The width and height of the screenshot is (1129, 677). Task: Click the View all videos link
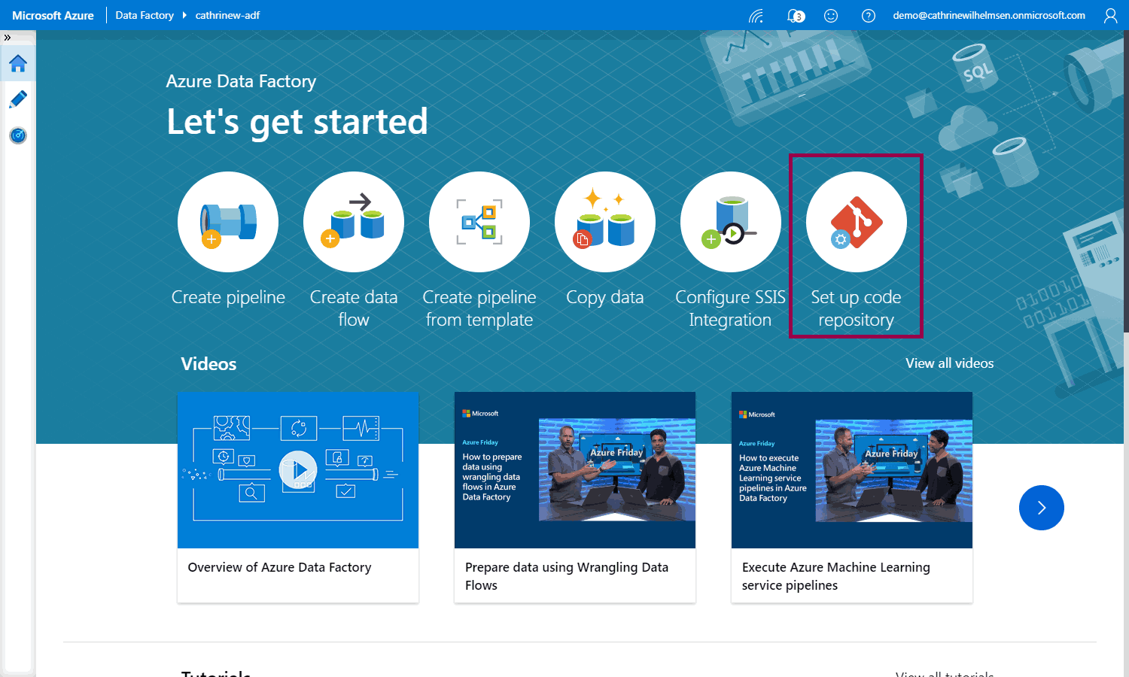(x=949, y=363)
